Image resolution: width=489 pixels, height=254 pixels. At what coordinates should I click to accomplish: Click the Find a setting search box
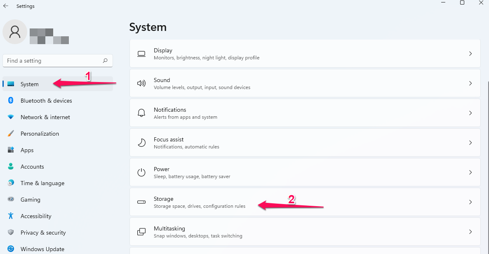click(x=58, y=61)
